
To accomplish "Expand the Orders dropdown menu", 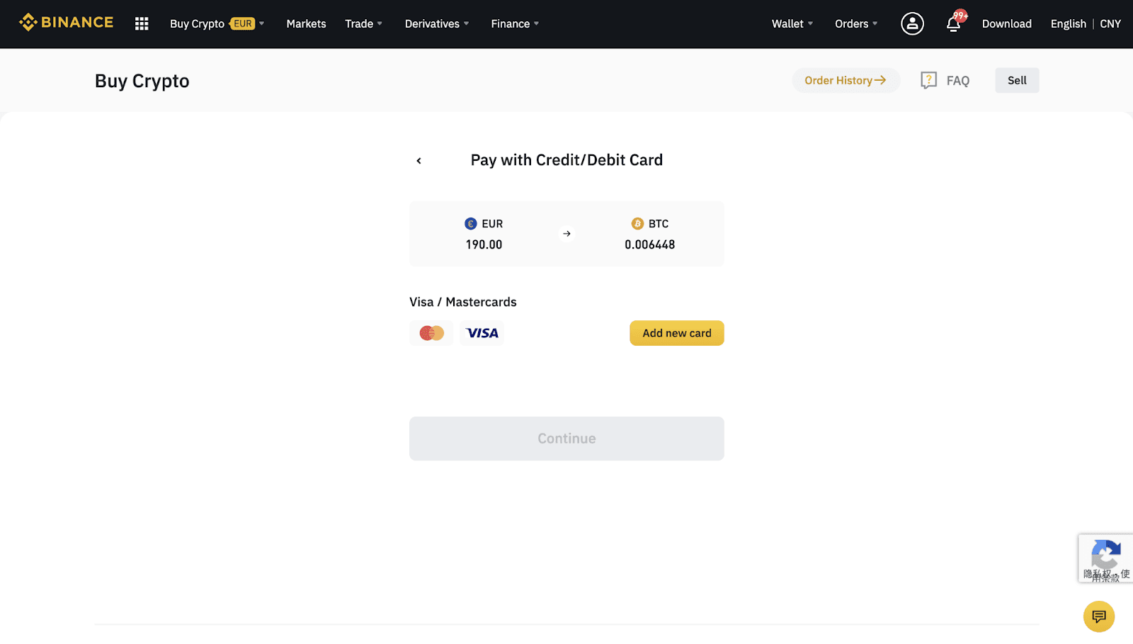I will pyautogui.click(x=856, y=24).
